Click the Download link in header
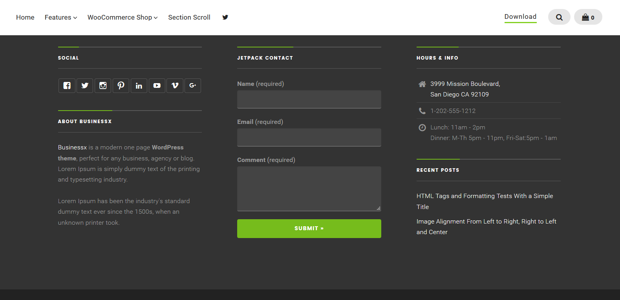Image resolution: width=620 pixels, height=300 pixels. 520,16
